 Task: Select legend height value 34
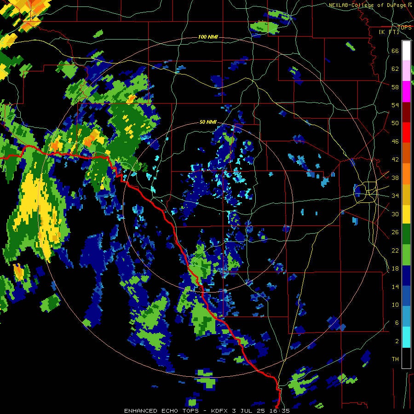tap(395, 196)
